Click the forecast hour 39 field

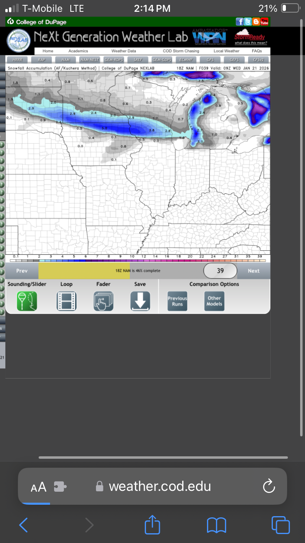[220, 271]
